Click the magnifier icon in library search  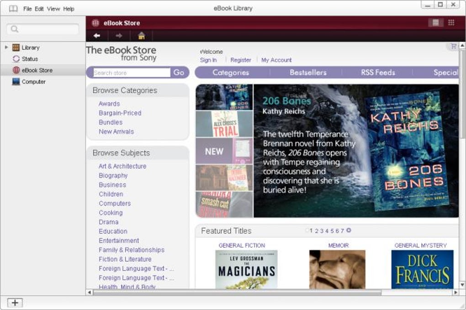tap(15, 29)
